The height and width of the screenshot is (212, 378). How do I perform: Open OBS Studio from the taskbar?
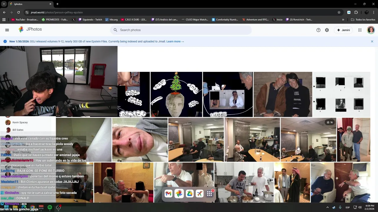[x=58, y=207]
